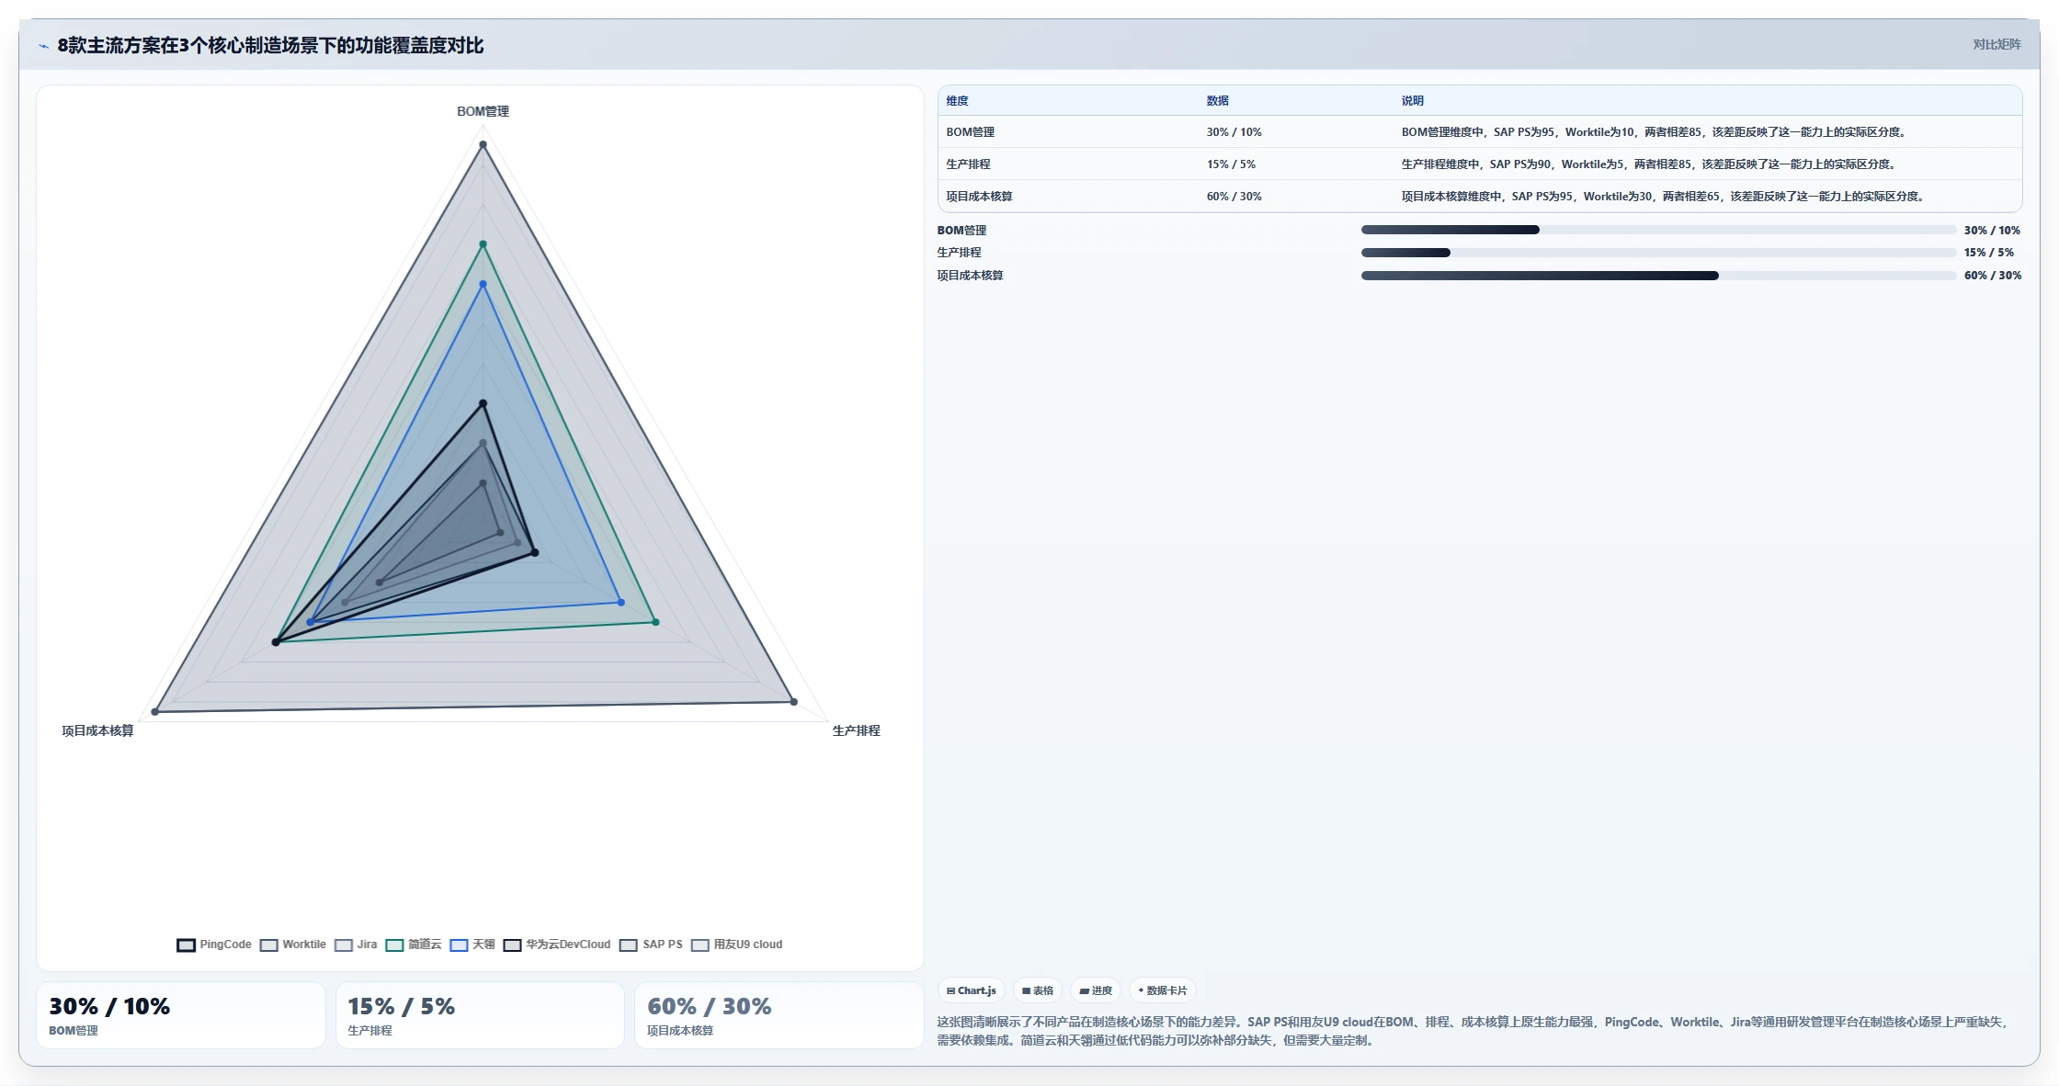Toggle the Jira legend item
This screenshot has height=1086, width=2059.
coord(356,945)
